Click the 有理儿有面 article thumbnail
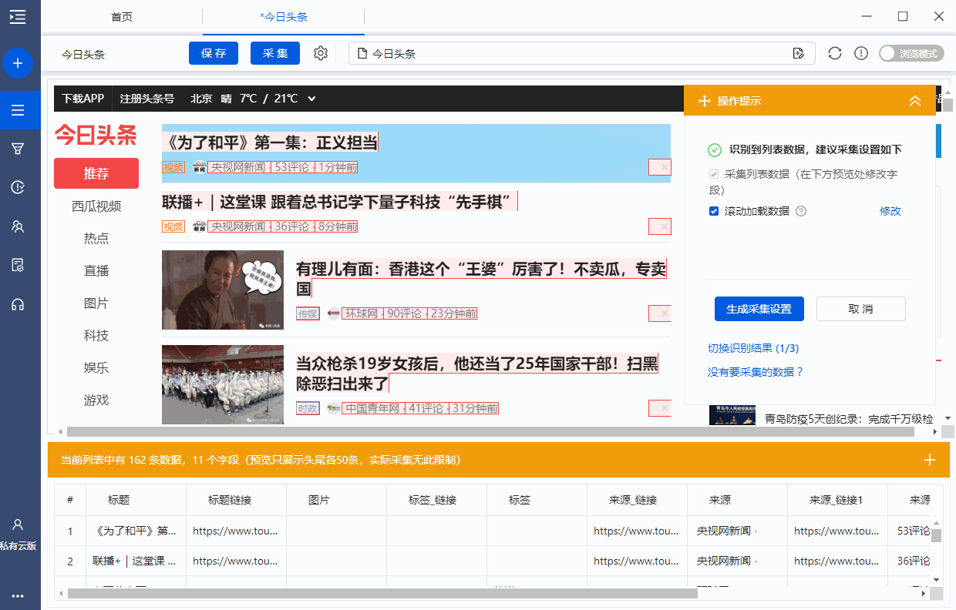 click(x=223, y=290)
